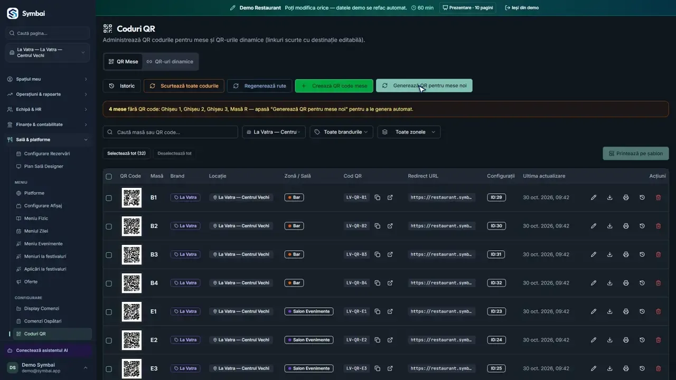The image size is (676, 380).
Task: Print the QR code for table B3
Action: [x=626, y=254]
